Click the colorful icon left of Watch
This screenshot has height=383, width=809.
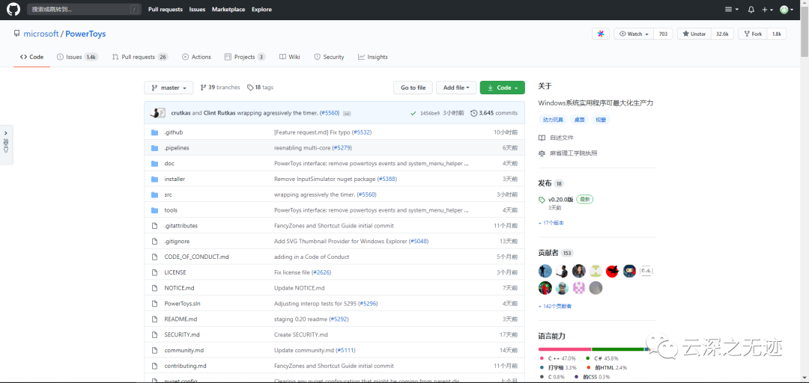600,34
